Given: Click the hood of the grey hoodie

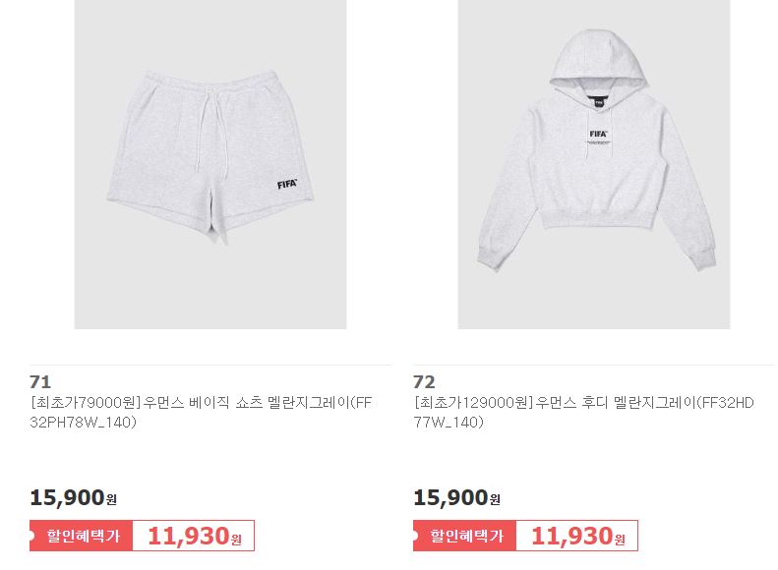Looking at the screenshot, I should click(x=598, y=62).
